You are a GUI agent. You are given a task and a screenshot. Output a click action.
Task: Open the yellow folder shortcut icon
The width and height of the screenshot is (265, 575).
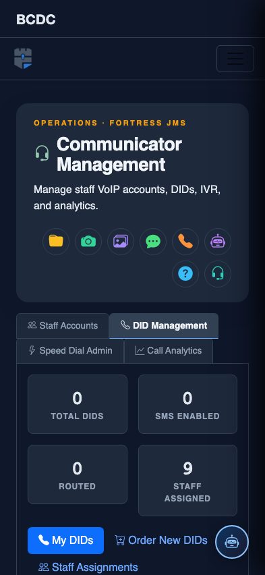click(x=56, y=242)
